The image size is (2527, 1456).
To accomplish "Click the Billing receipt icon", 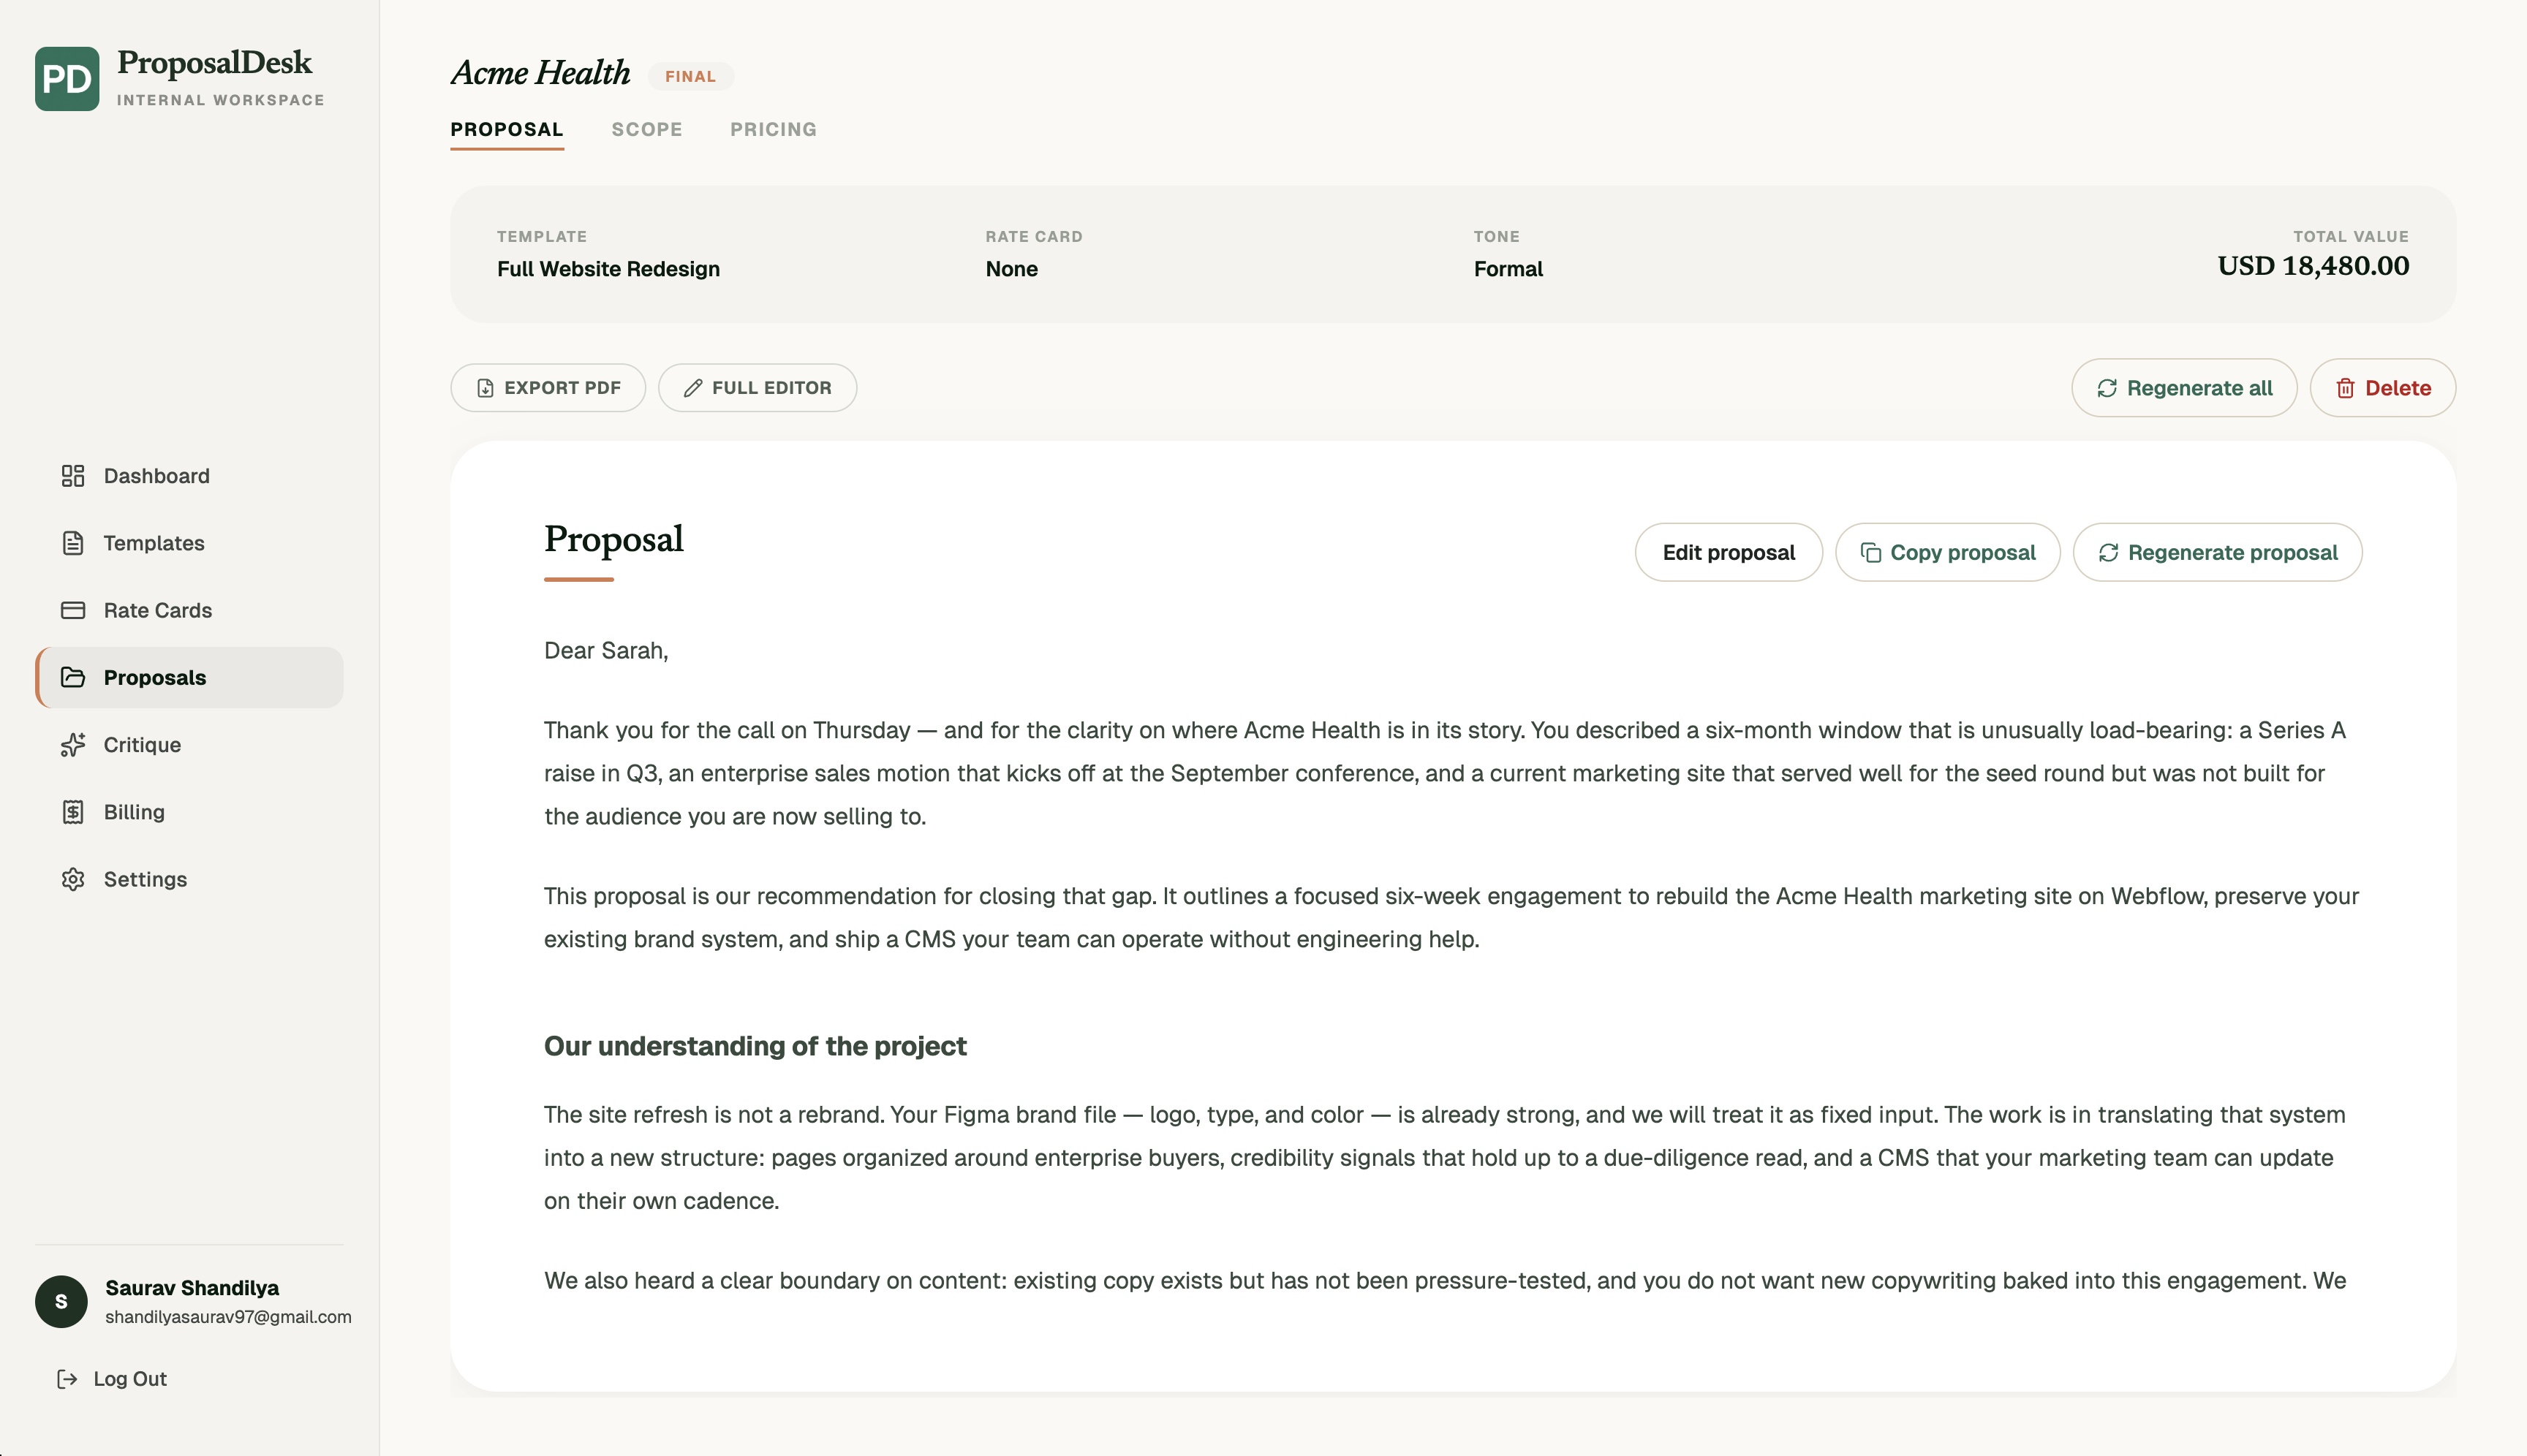I will coord(73,812).
